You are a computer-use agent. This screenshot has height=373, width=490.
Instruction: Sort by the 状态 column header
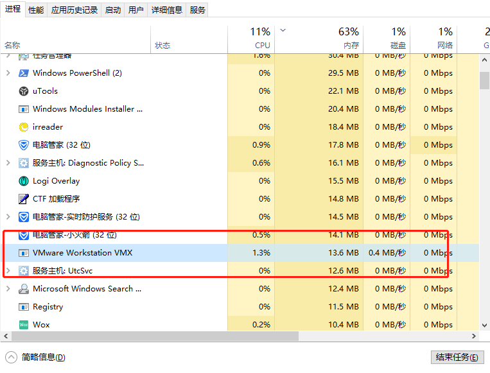point(189,40)
